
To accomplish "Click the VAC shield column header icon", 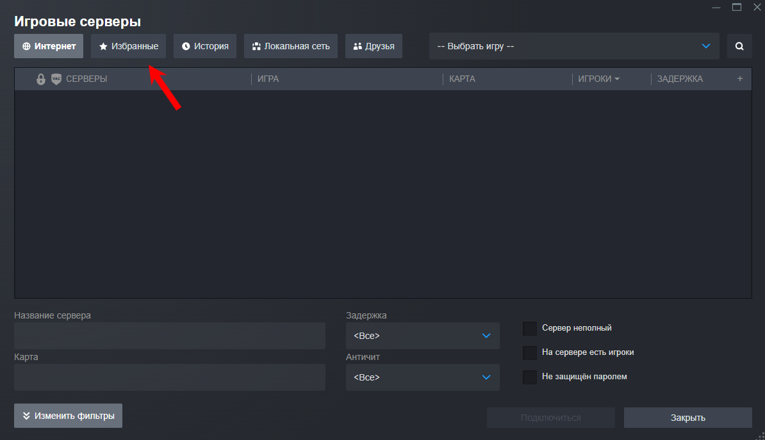I will [56, 79].
